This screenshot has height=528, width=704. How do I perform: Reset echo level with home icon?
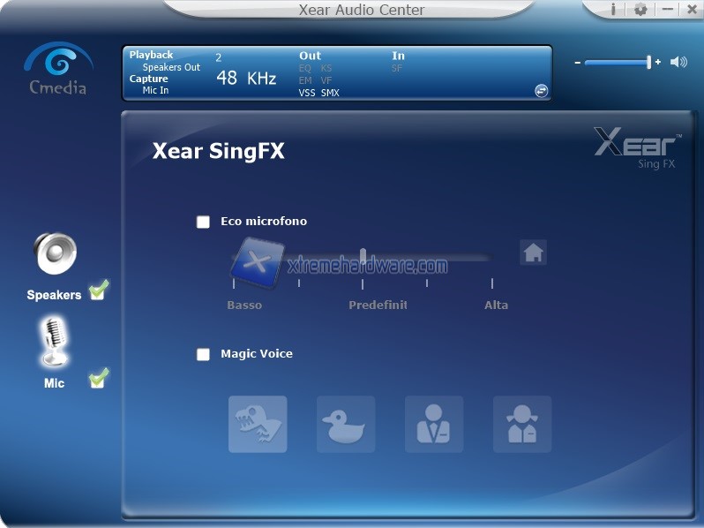(x=533, y=253)
